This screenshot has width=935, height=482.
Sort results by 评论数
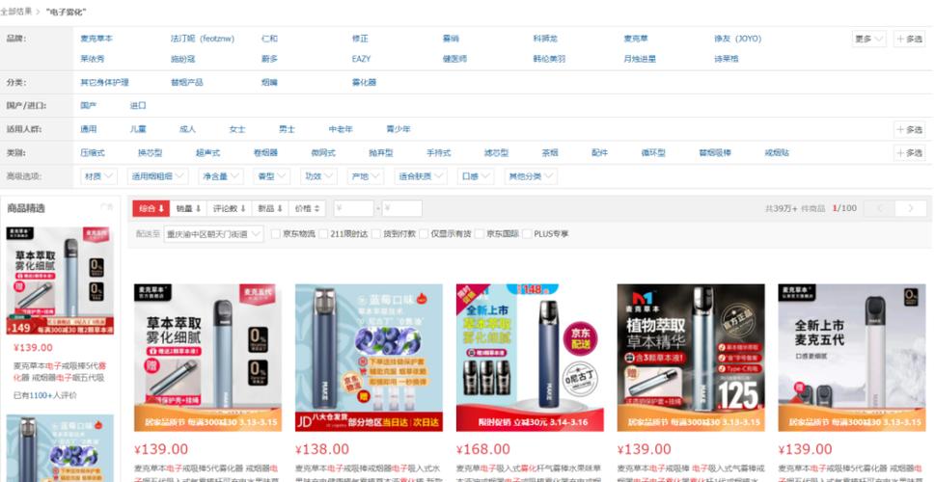click(229, 208)
